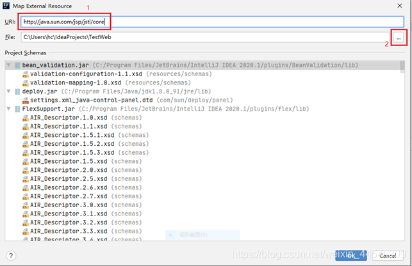This screenshot has height=266, width=412.
Task: Click the Project Schemas list scrollbar thumb
Action: (402, 66)
